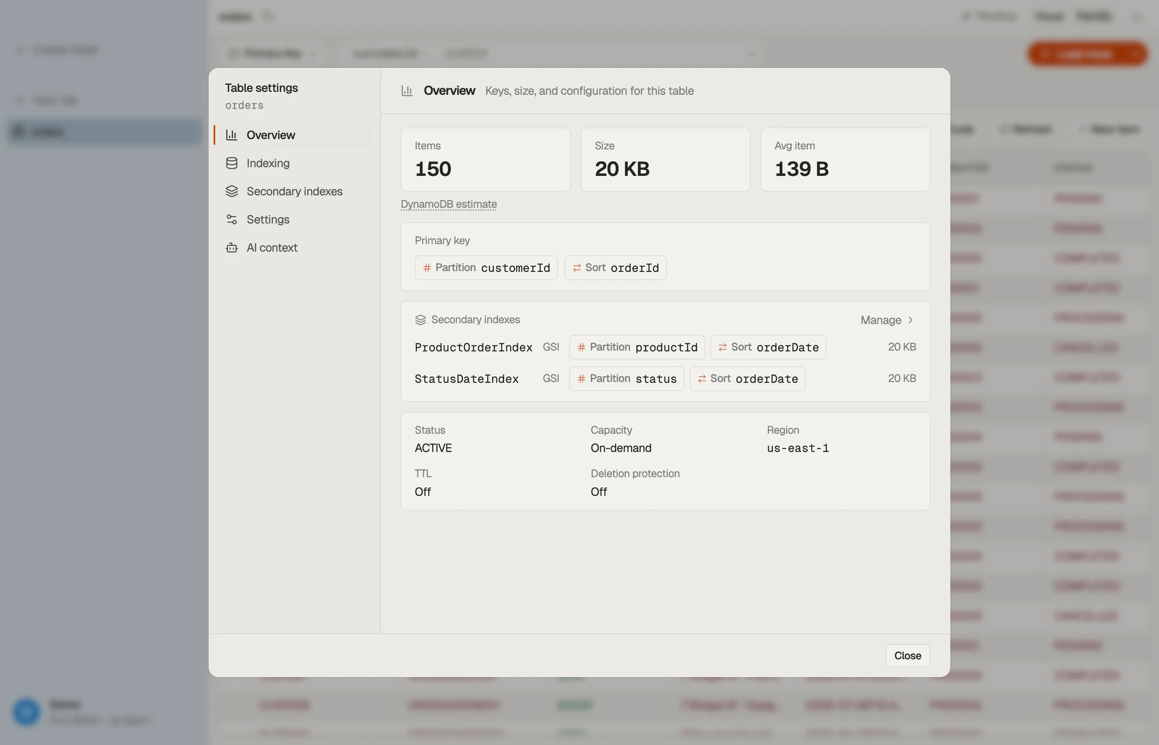Click the layers icon in Secondary indexes card
Viewport: 1159px width, 745px height.
[421, 320]
